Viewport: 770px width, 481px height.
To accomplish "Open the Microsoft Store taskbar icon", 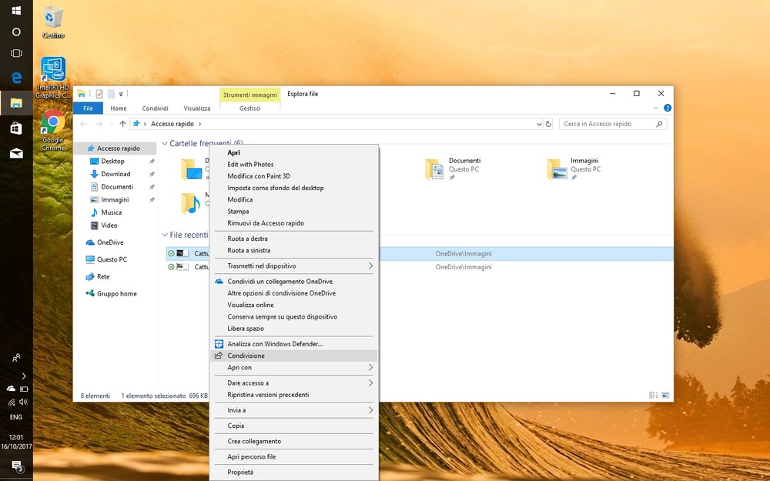I will coord(16,128).
